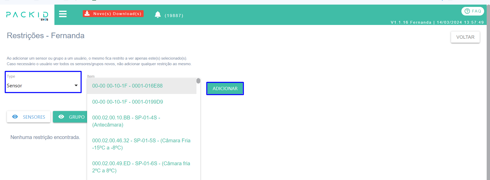Choose SP-01-5S Câmara Fria -15ºC option
Image resolution: width=490 pixels, height=180 pixels.
tap(141, 144)
